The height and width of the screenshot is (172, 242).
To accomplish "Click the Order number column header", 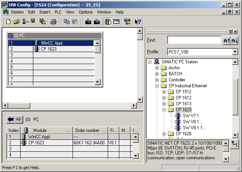I will [87, 130].
